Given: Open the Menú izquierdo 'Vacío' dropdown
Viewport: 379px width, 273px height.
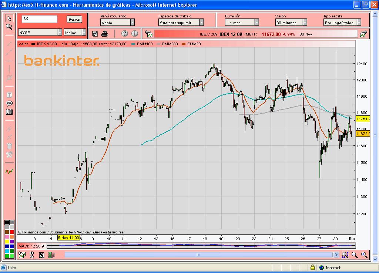Looking at the screenshot, I should [x=117, y=23].
